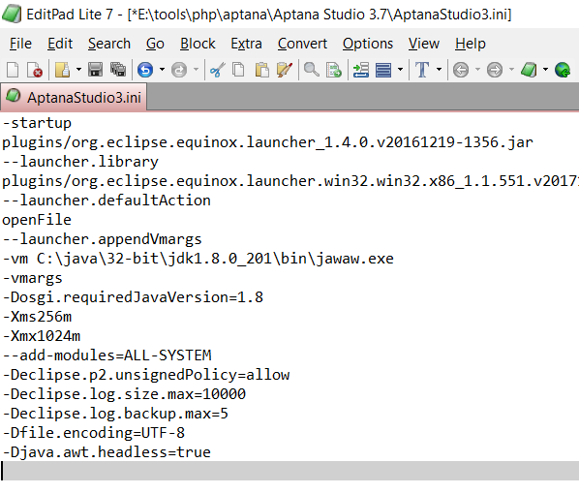Click the '--launcher.appendVmargs' line
This screenshot has height=494, width=579.
tap(103, 239)
